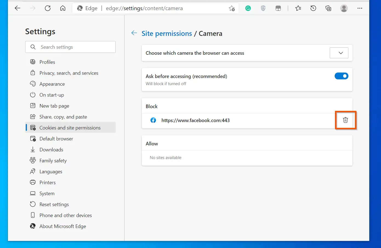Open About Microsoft Edge
The width and height of the screenshot is (381, 248).
(70, 226)
